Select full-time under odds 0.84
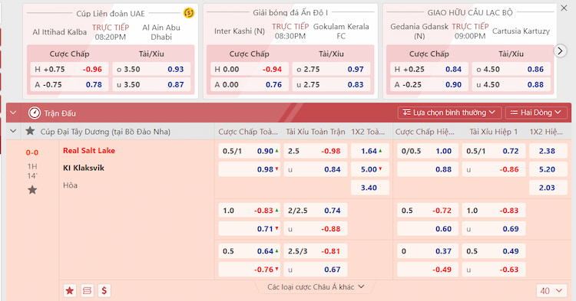The height and width of the screenshot is (301, 576). click(316, 169)
